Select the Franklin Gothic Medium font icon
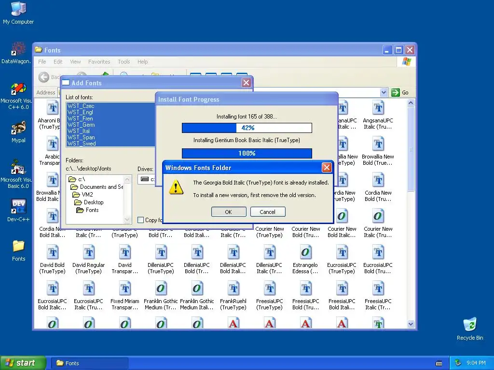Screen dimensions: 494x370 pyautogui.click(x=161, y=295)
